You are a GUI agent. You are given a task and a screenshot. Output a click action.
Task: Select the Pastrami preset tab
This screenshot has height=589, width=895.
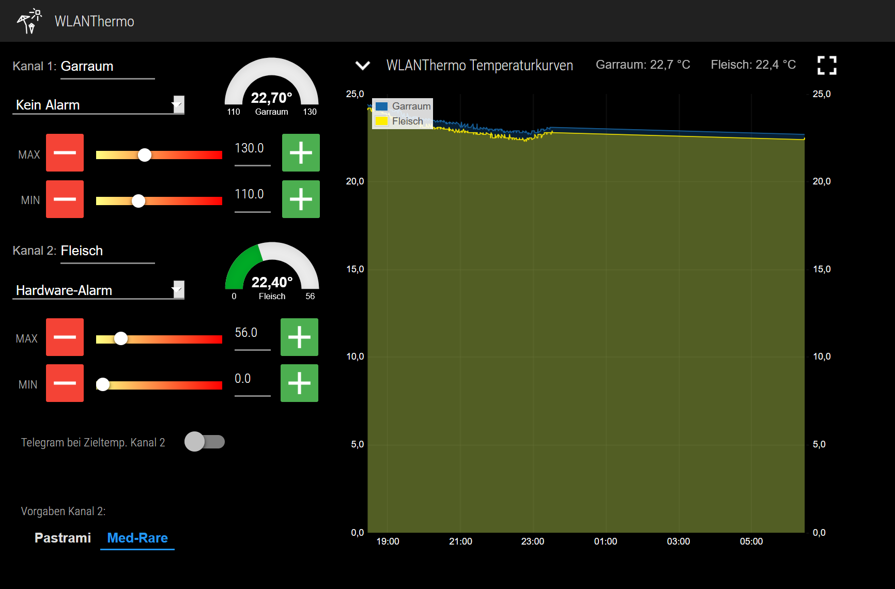[63, 538]
